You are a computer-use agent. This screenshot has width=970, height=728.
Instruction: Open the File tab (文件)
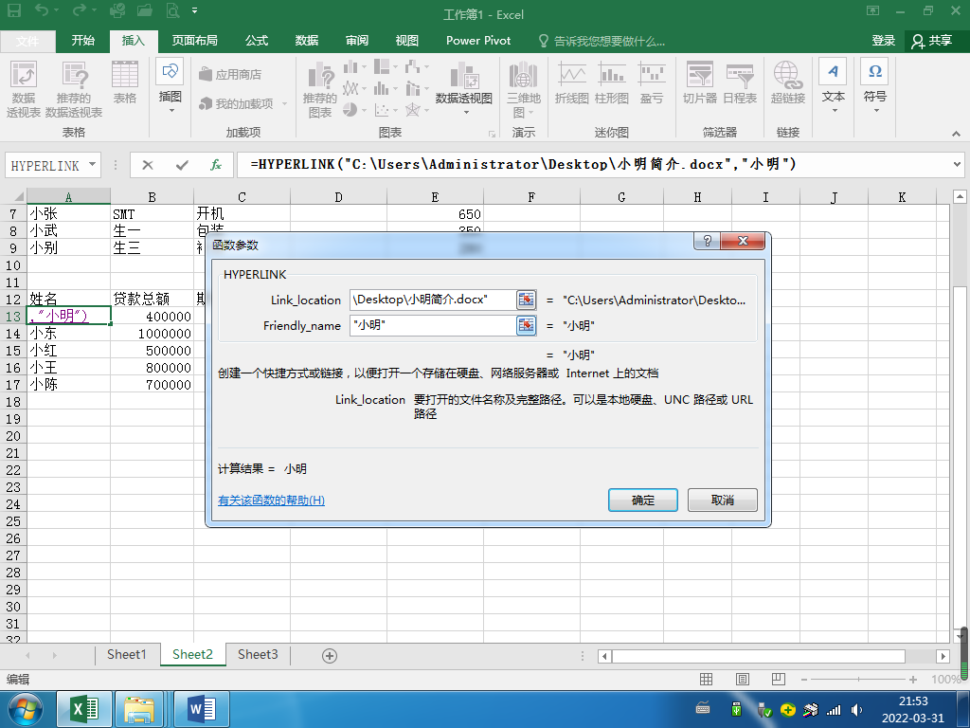27,41
